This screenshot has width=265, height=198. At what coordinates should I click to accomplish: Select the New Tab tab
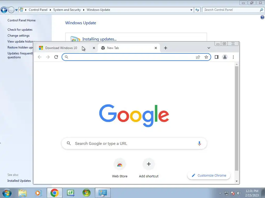pyautogui.click(x=128, y=48)
